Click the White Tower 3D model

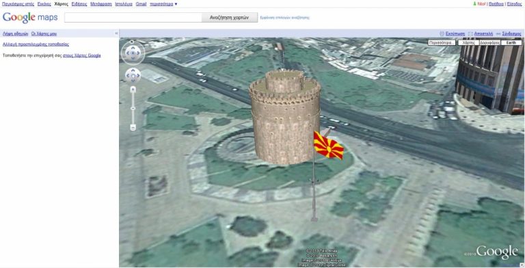(284, 118)
